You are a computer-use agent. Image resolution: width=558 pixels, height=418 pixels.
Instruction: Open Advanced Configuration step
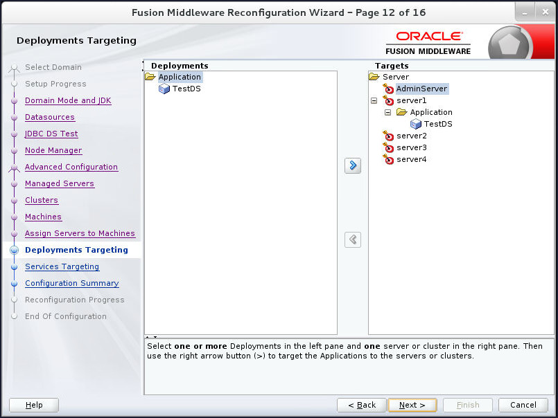click(x=71, y=167)
